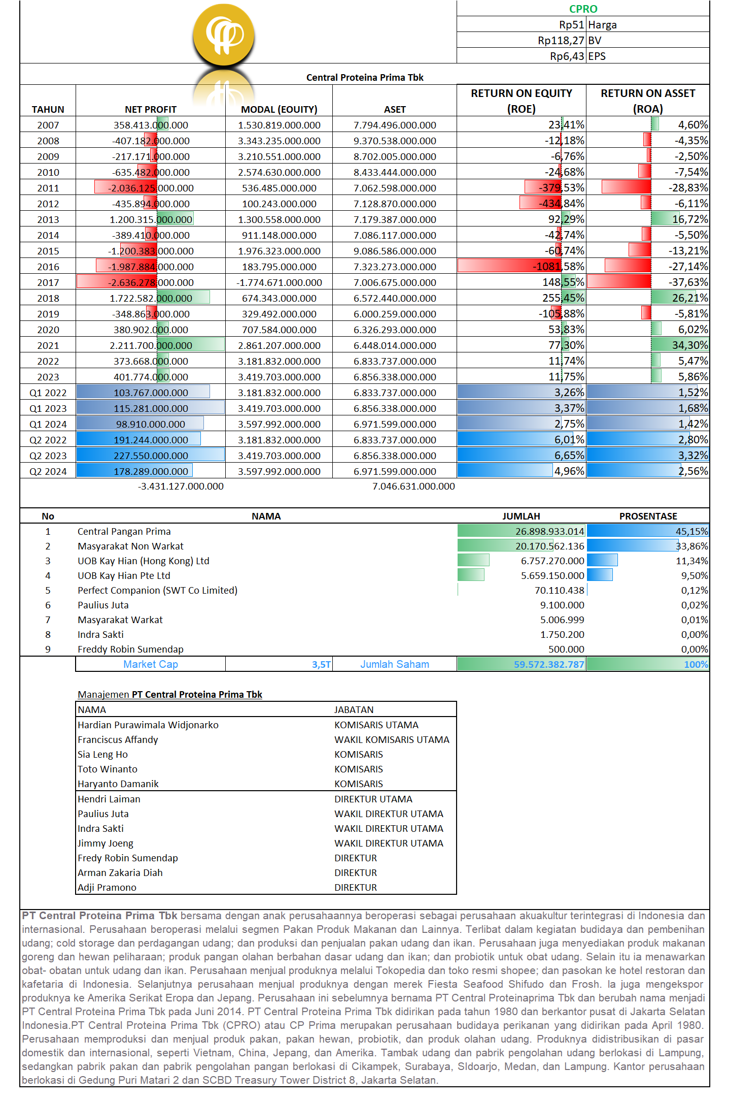Click the "45,15%" percentage cell
730x1102 pixels.
pyautogui.click(x=692, y=531)
